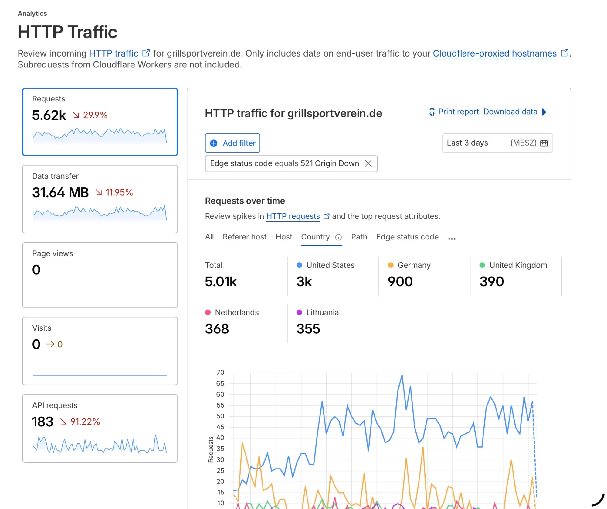Click the Print report link
This screenshot has height=509, width=607.
point(458,112)
